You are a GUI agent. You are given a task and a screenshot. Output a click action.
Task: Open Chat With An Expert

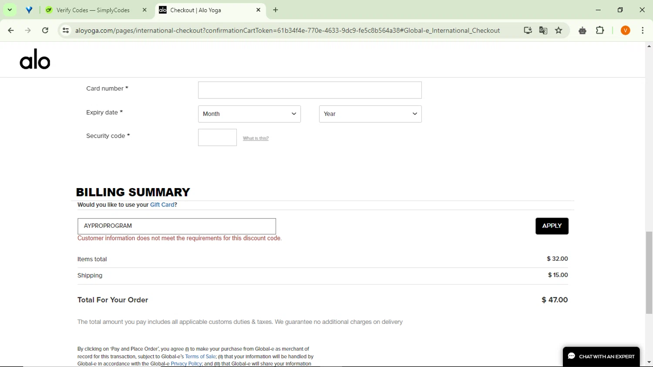[x=601, y=357]
